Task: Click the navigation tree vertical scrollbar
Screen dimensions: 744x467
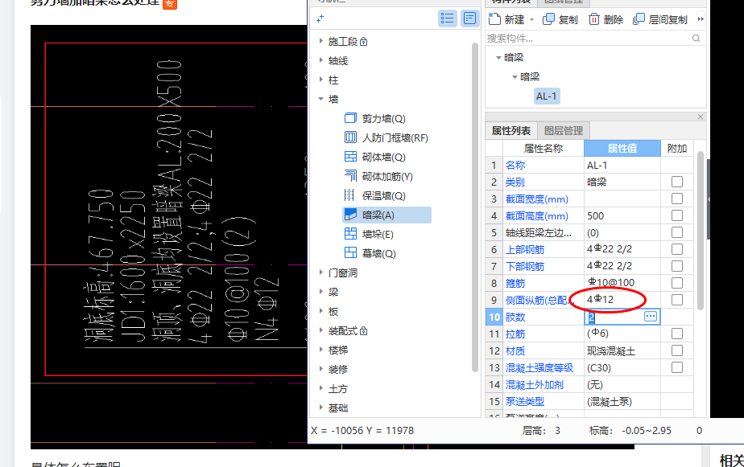Action: [x=475, y=207]
